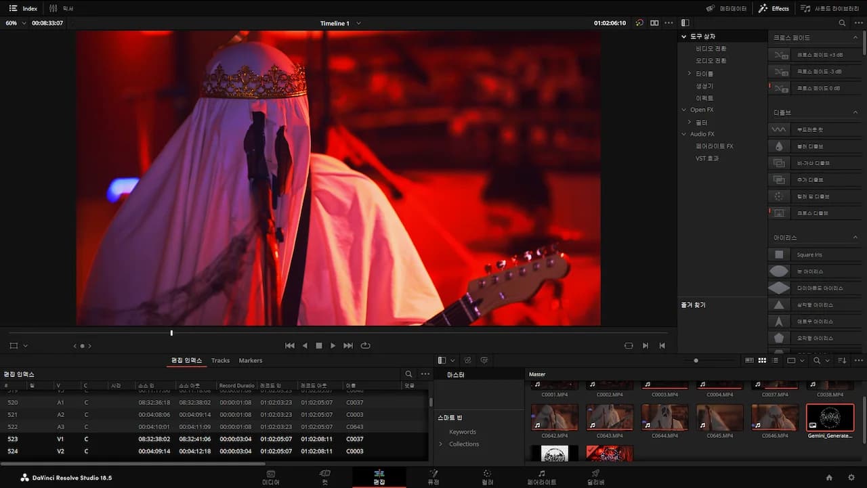
Task: Switch to the Tracks tab
Action: click(x=220, y=361)
